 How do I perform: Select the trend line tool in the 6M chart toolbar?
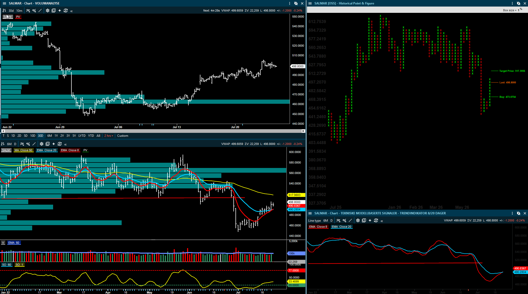point(34,144)
